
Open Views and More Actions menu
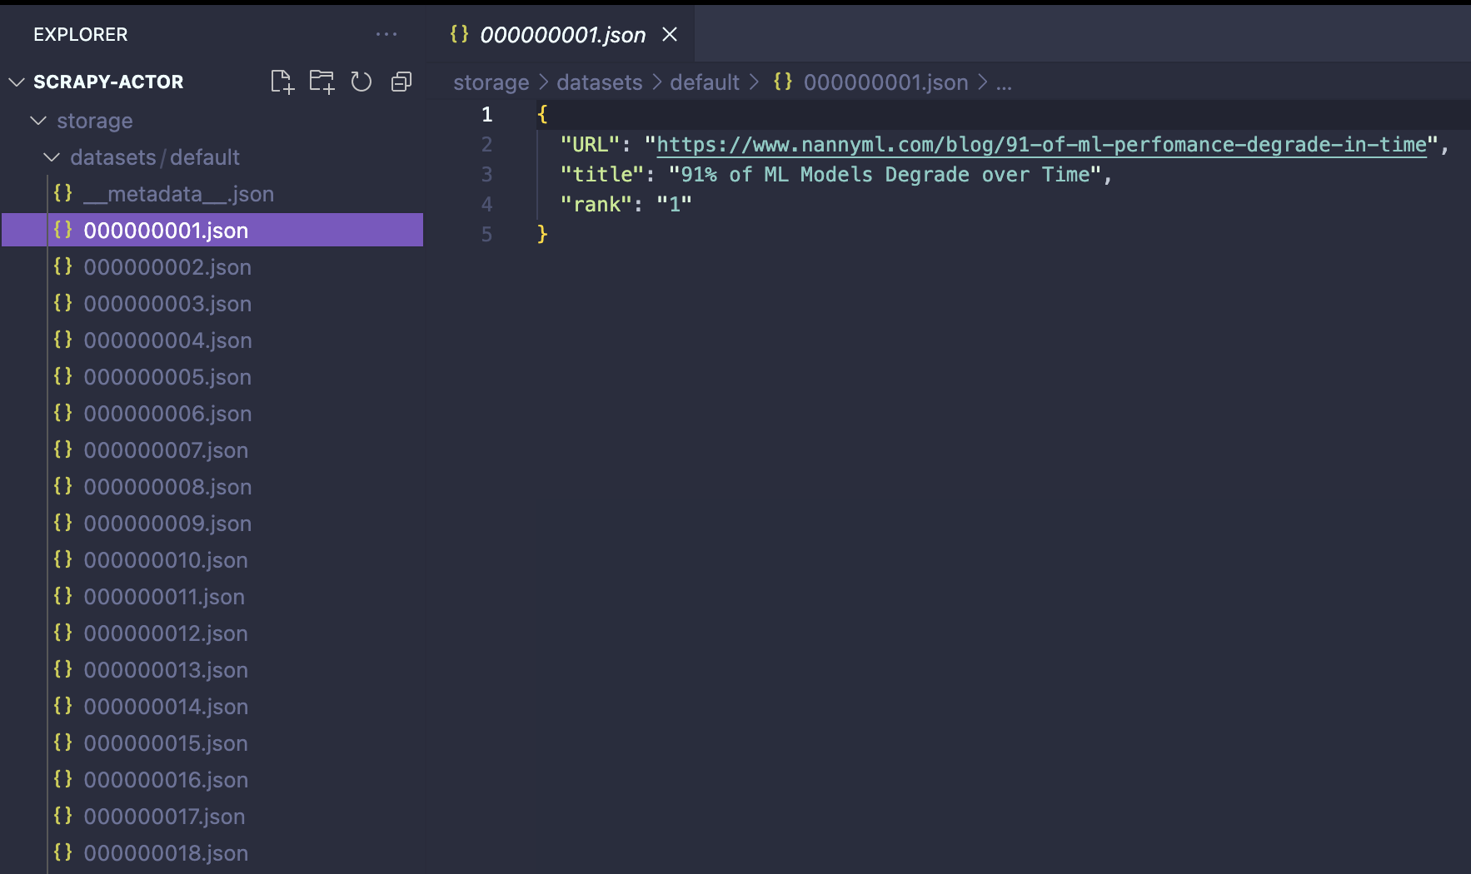pyautogui.click(x=386, y=34)
